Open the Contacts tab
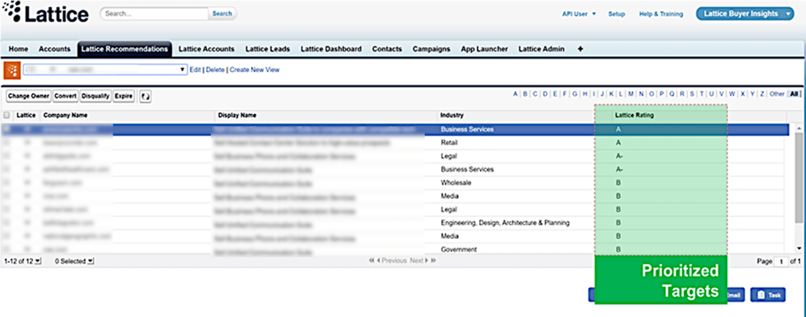The height and width of the screenshot is (317, 806). (x=387, y=49)
